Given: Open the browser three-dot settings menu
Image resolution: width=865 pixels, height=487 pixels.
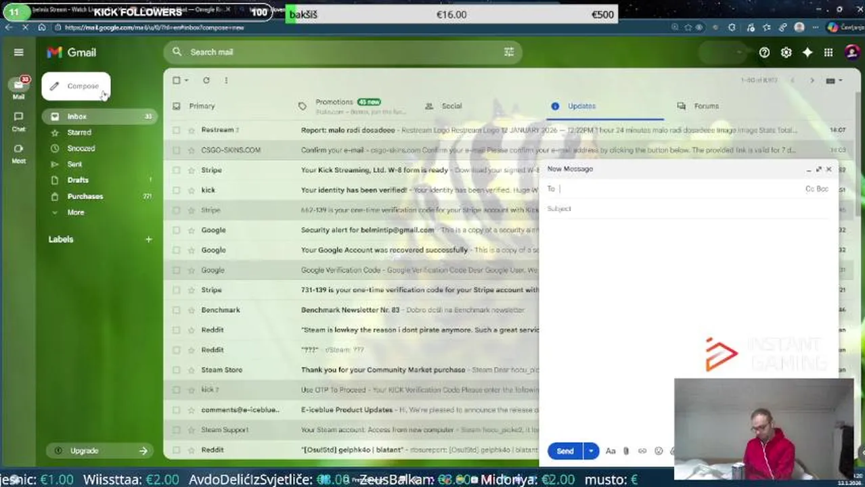Looking at the screenshot, I should coord(816,27).
